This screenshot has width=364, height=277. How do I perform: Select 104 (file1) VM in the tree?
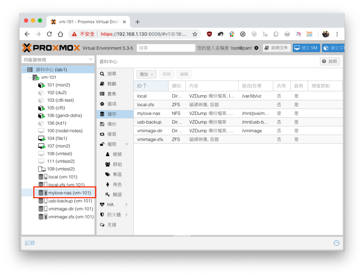[57, 138]
